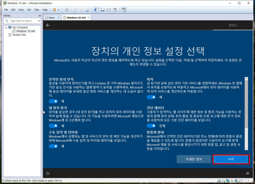Click the orange Pause VM toolbar icon
Screen dimensions: 255x184
click(x=54, y=10)
